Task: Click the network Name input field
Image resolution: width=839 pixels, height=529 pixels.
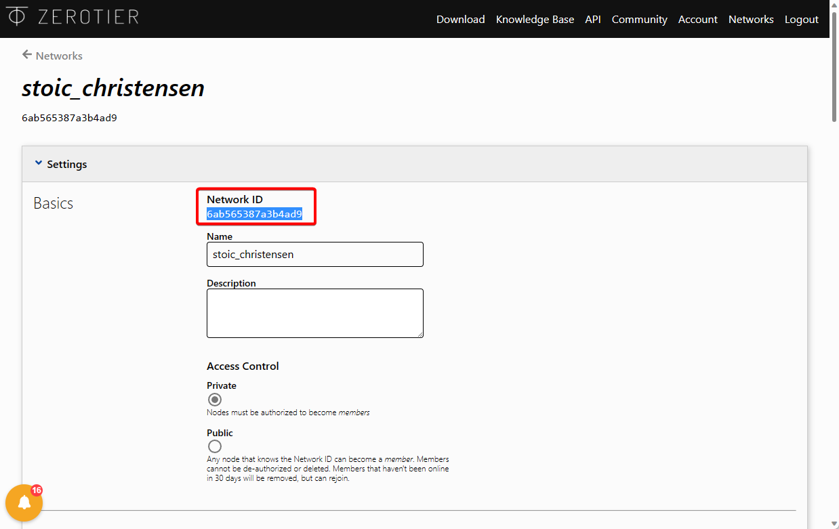Action: pos(315,255)
